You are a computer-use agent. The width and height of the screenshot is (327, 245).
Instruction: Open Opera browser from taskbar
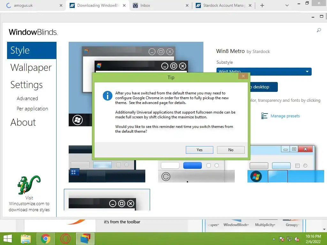pos(65,239)
